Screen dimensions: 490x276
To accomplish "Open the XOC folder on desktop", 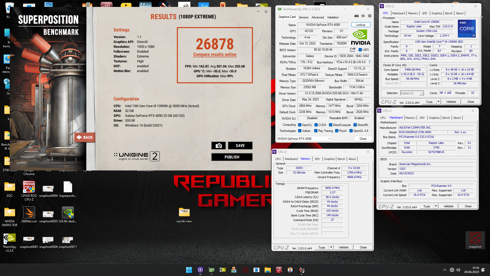I will pyautogui.click(x=9, y=189).
